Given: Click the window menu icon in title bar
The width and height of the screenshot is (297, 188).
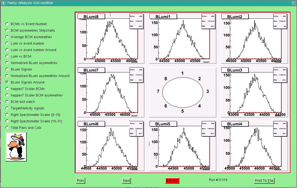Looking at the screenshot, I should pos(3,3).
